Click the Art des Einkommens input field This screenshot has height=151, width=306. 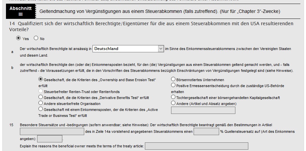(x=50, y=139)
